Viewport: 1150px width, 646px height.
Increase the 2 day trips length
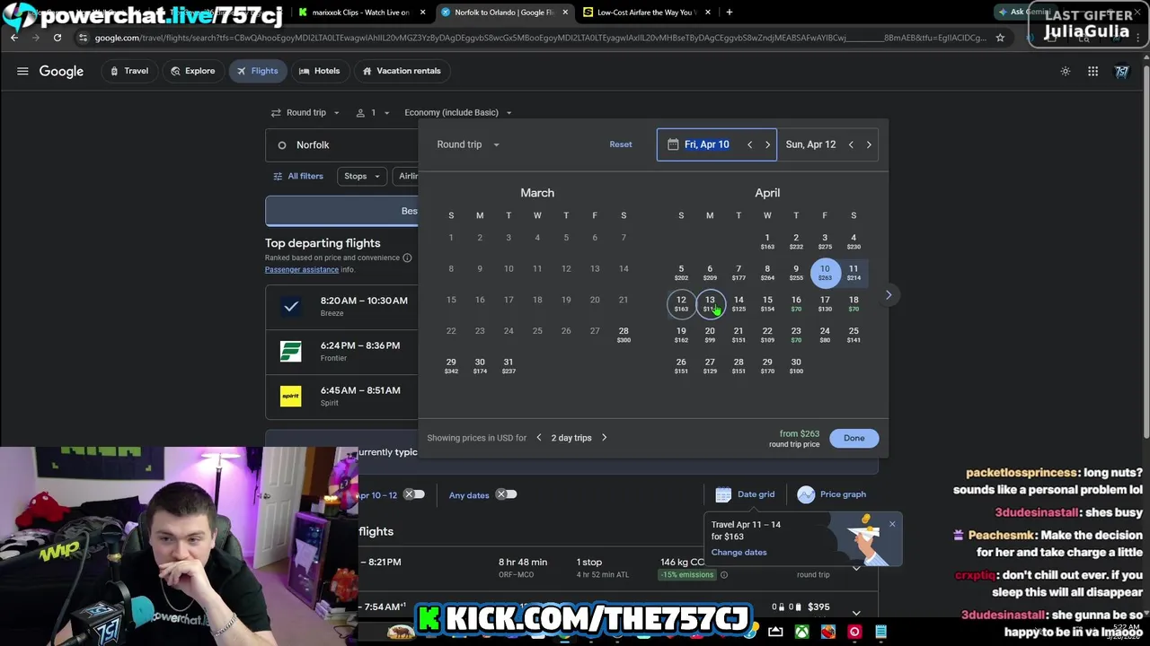[x=604, y=438]
